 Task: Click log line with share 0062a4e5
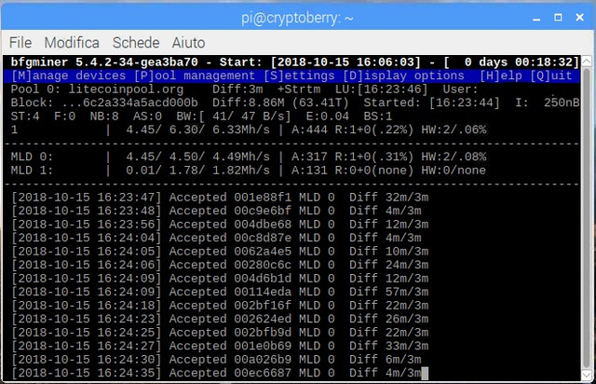coord(220,252)
